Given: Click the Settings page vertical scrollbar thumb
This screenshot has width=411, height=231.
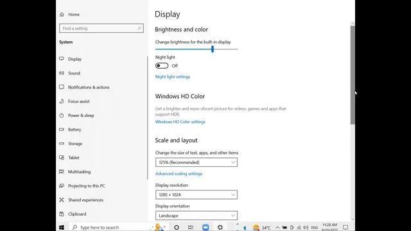Looking at the screenshot, I should pos(353,74).
